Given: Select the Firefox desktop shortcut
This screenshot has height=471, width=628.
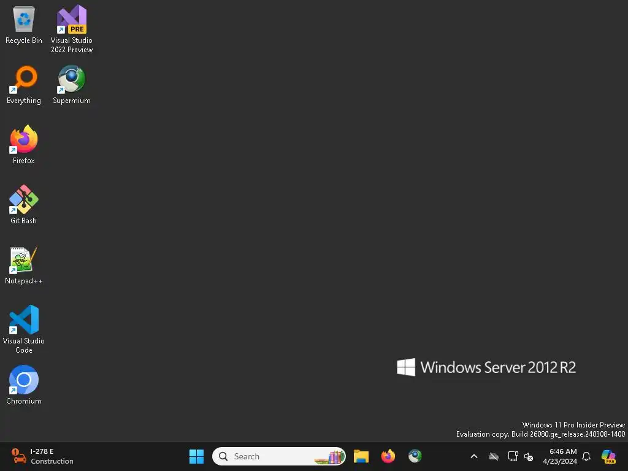Looking at the screenshot, I should coord(24,145).
